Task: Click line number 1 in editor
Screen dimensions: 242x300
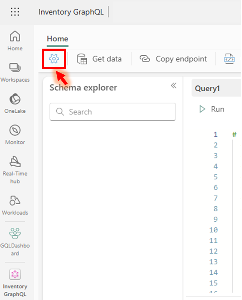Action: pos(216,134)
